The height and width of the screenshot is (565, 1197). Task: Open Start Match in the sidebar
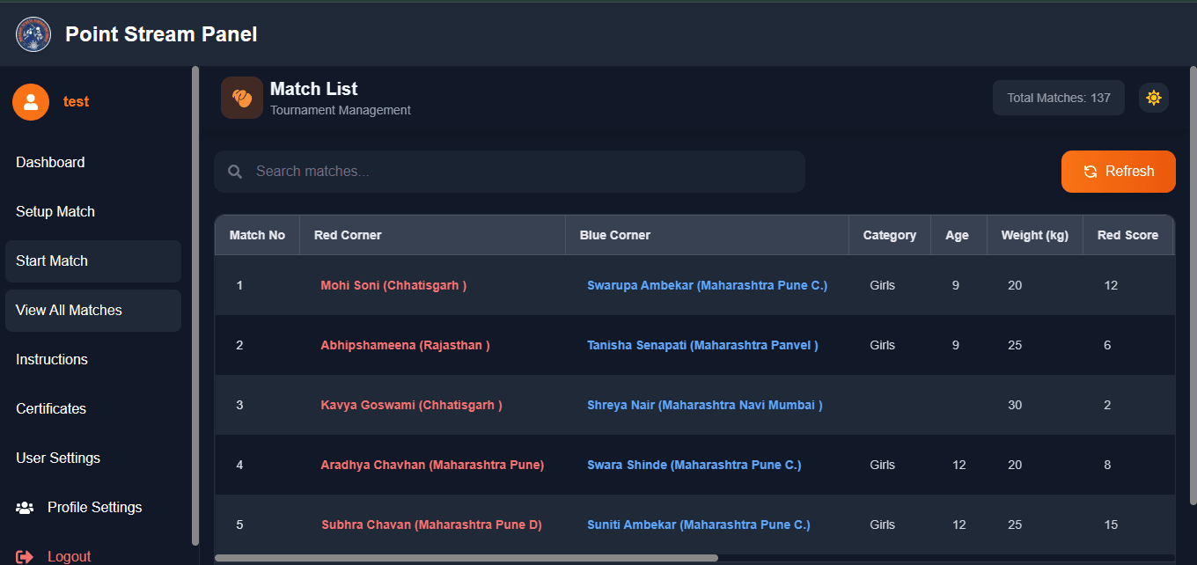(93, 261)
